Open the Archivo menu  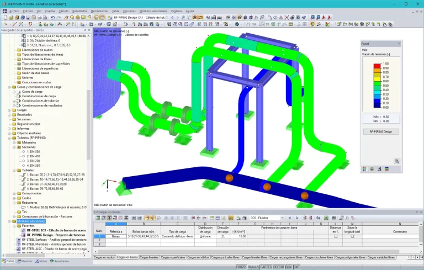(14, 11)
